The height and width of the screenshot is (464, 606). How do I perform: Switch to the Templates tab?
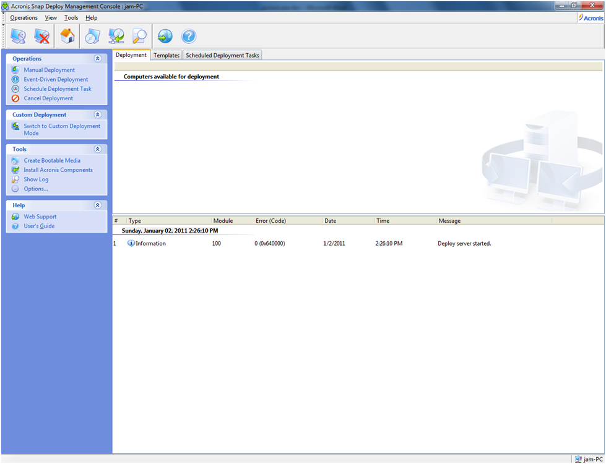pyautogui.click(x=166, y=54)
